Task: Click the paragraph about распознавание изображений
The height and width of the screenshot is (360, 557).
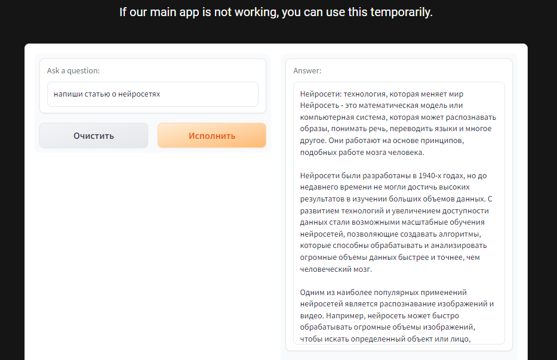Action: [394, 316]
